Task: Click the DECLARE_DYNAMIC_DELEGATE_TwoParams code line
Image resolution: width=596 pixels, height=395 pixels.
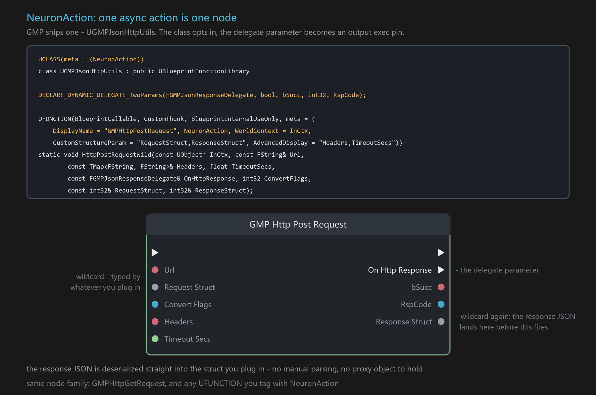Action: point(202,95)
